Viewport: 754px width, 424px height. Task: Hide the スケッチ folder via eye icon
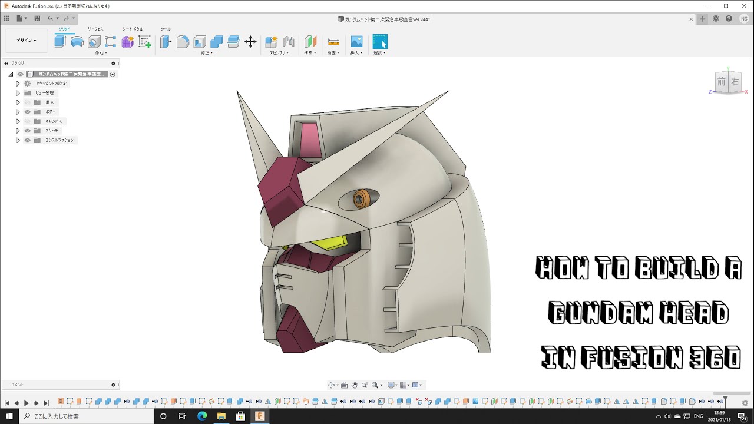point(27,131)
